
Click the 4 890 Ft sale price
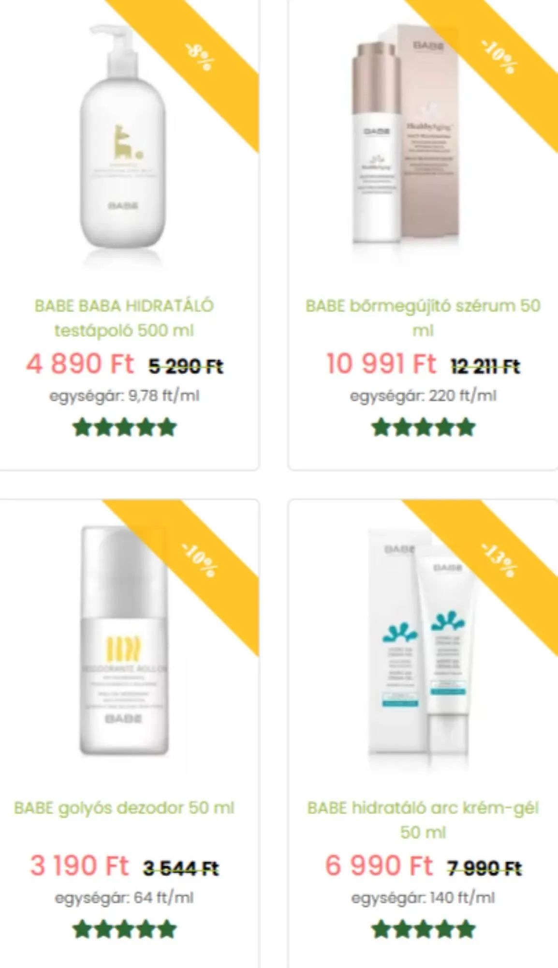point(80,364)
